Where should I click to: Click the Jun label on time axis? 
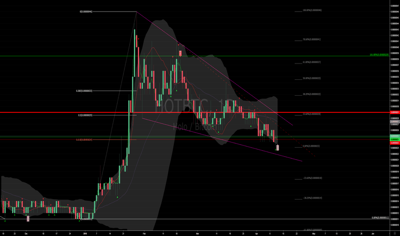[x=373, y=233]
